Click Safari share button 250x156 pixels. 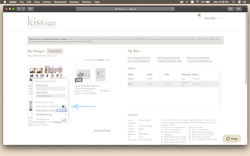click(x=231, y=9)
